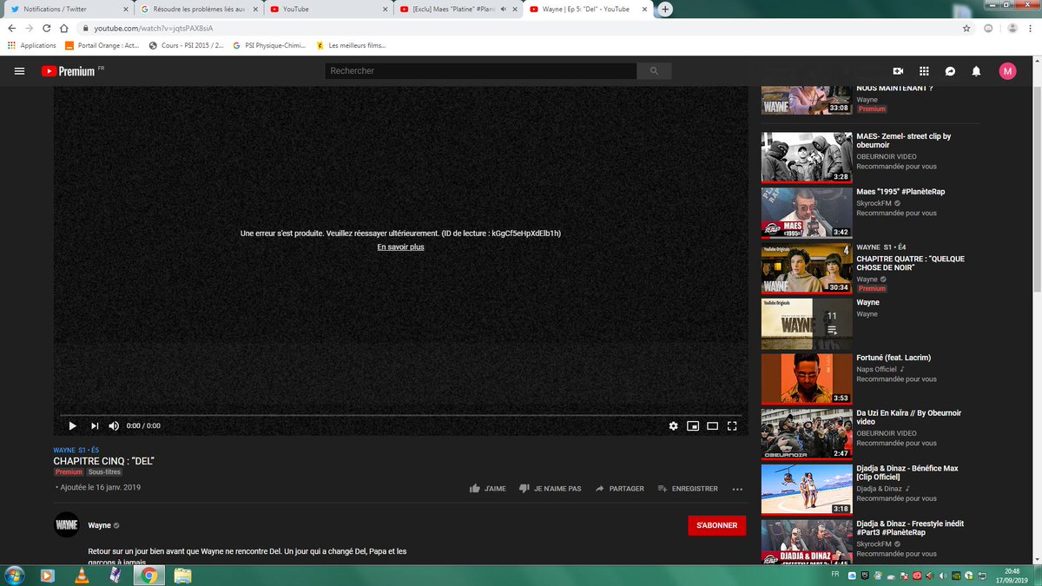This screenshot has height=586, width=1042.
Task: Click the Chrome taskbar icon
Action: [x=148, y=575]
